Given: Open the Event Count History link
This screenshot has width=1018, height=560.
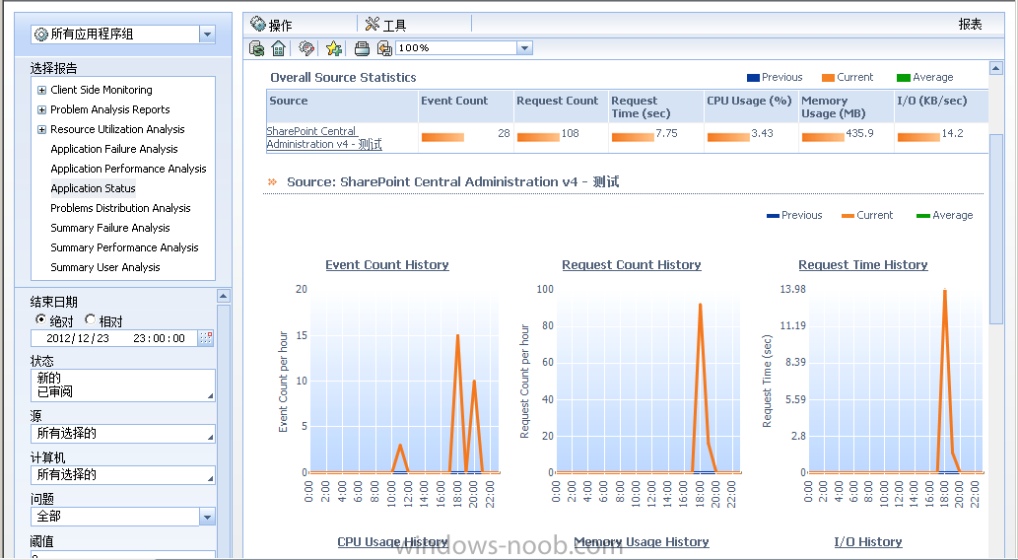Looking at the screenshot, I should 387,264.
